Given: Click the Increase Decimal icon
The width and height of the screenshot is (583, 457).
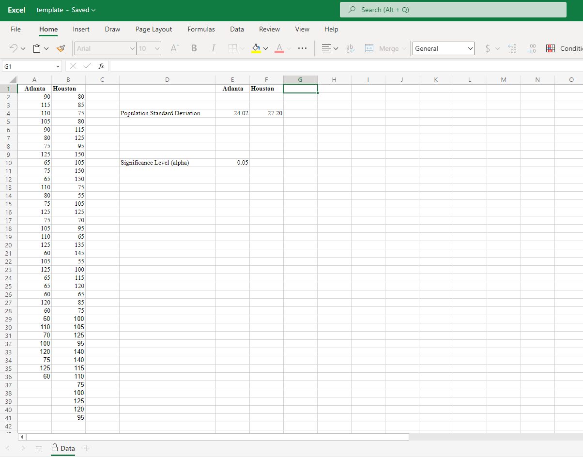Looking at the screenshot, I should (512, 48).
